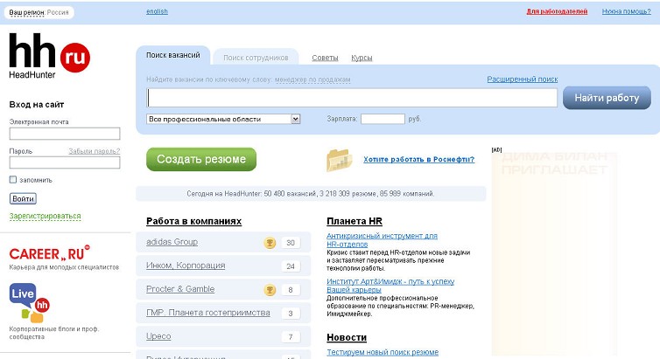Click the «Электронная почта» input field
The image size is (660, 359).
pyautogui.click(x=65, y=134)
